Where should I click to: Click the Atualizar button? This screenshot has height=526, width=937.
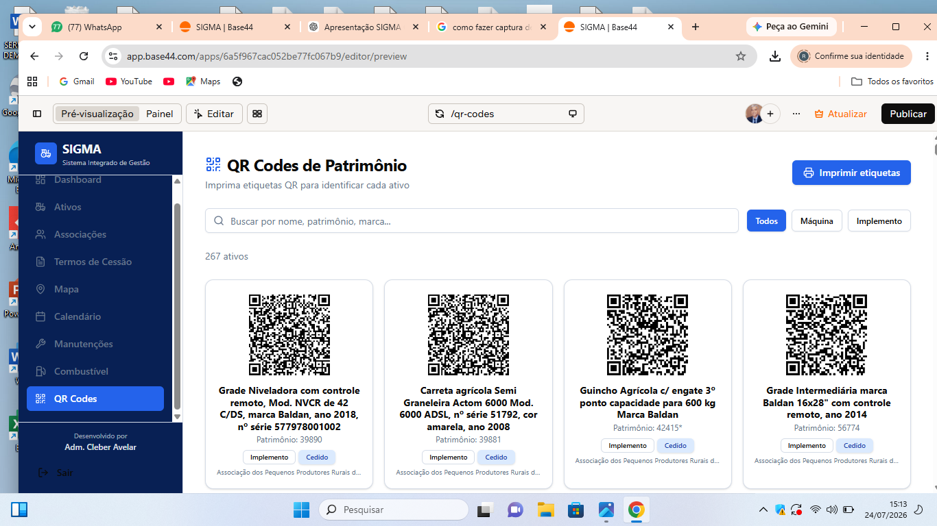click(840, 114)
